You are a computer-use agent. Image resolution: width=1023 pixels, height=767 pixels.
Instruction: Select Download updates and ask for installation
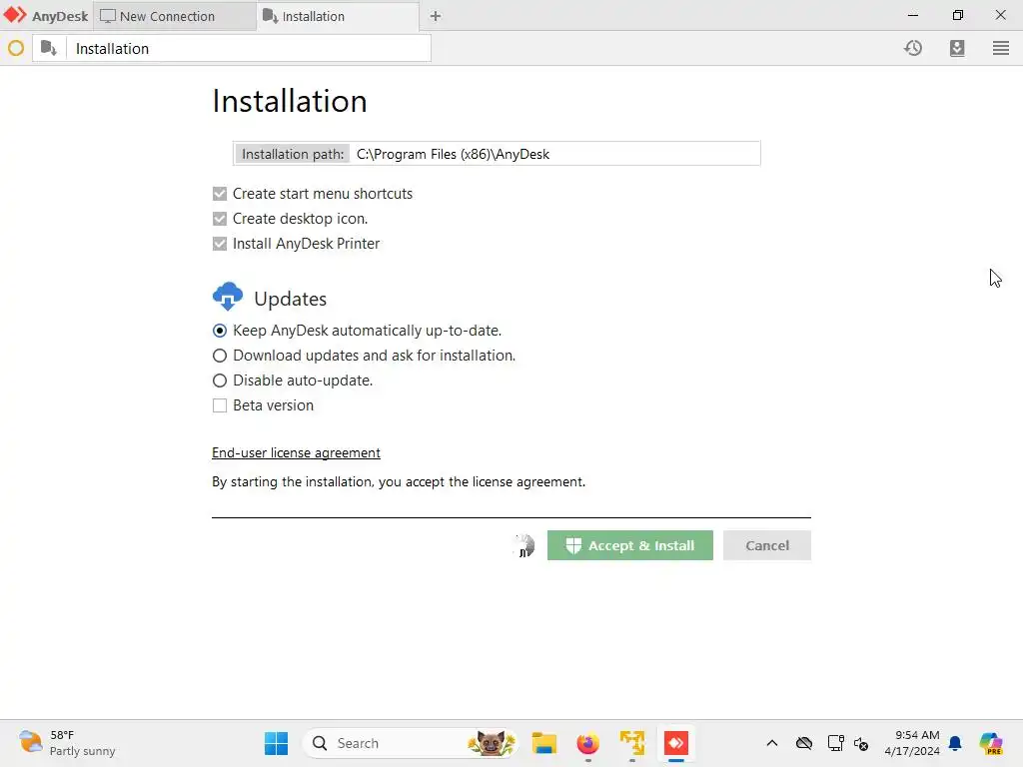[220, 356]
